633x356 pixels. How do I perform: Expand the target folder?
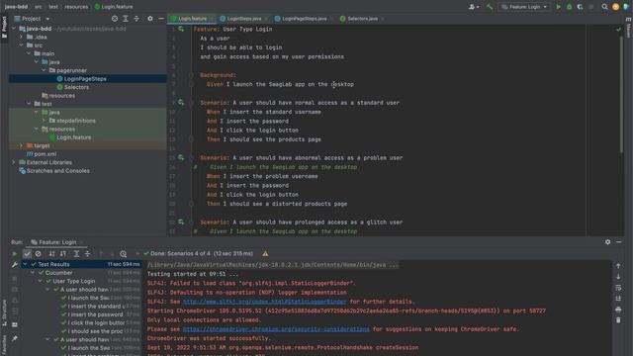(22, 145)
